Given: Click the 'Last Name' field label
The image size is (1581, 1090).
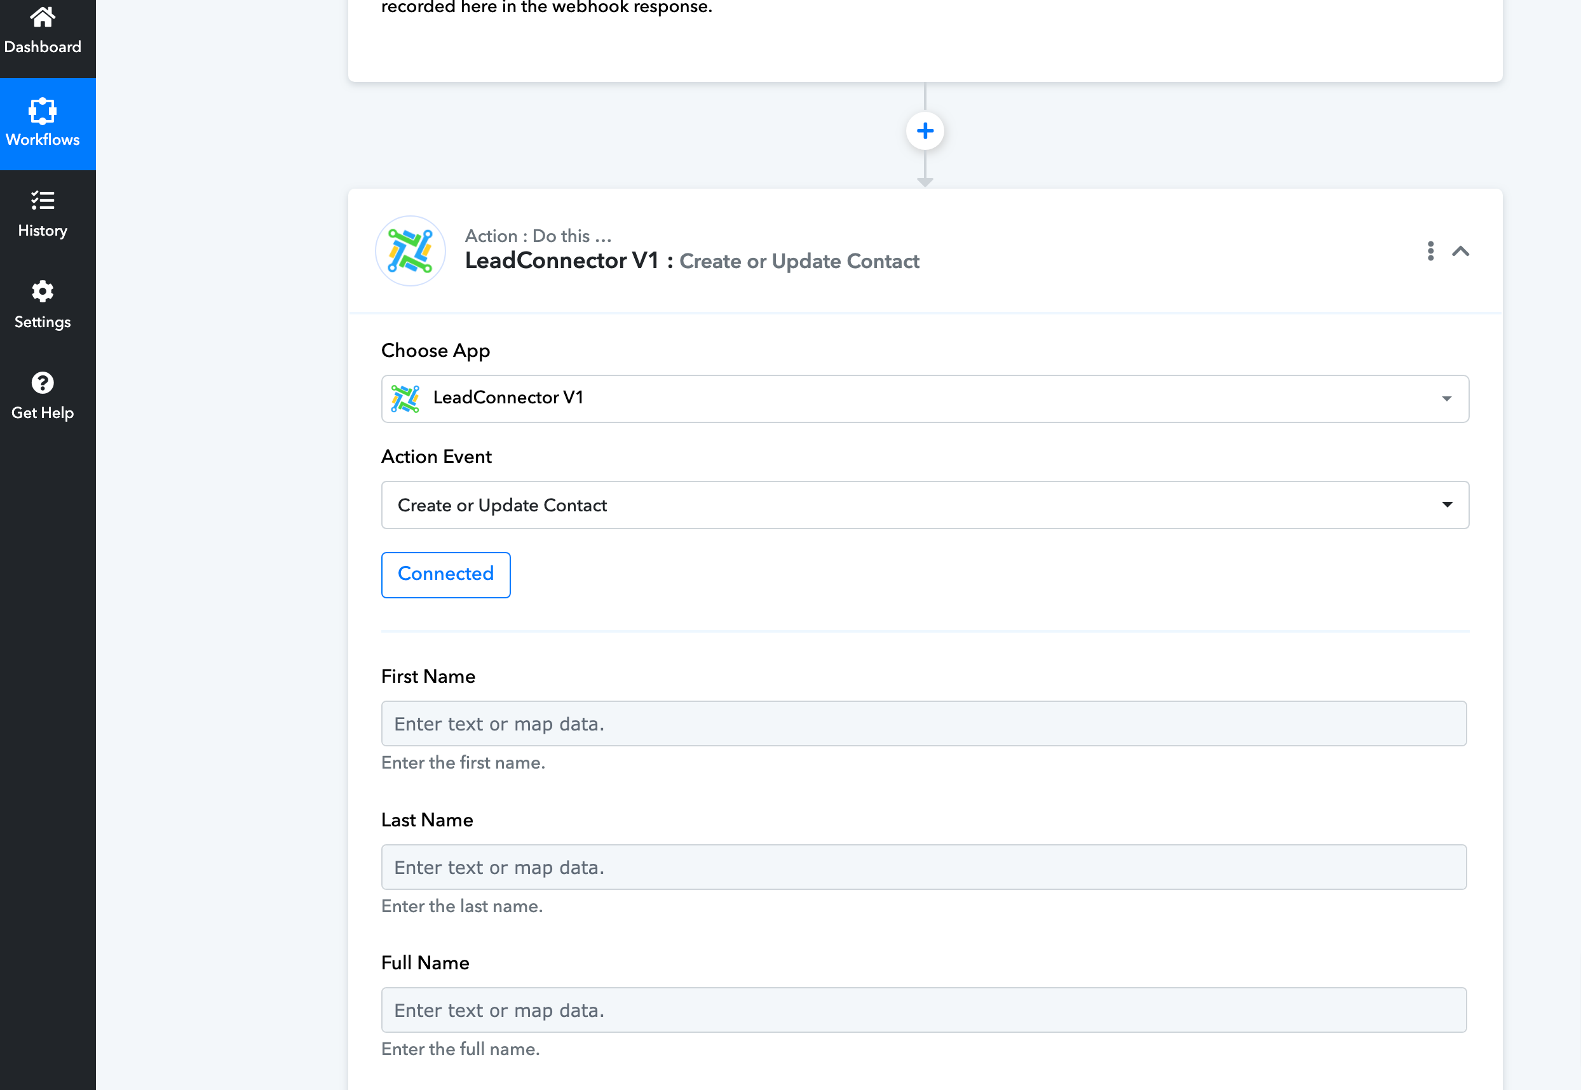Looking at the screenshot, I should point(427,820).
